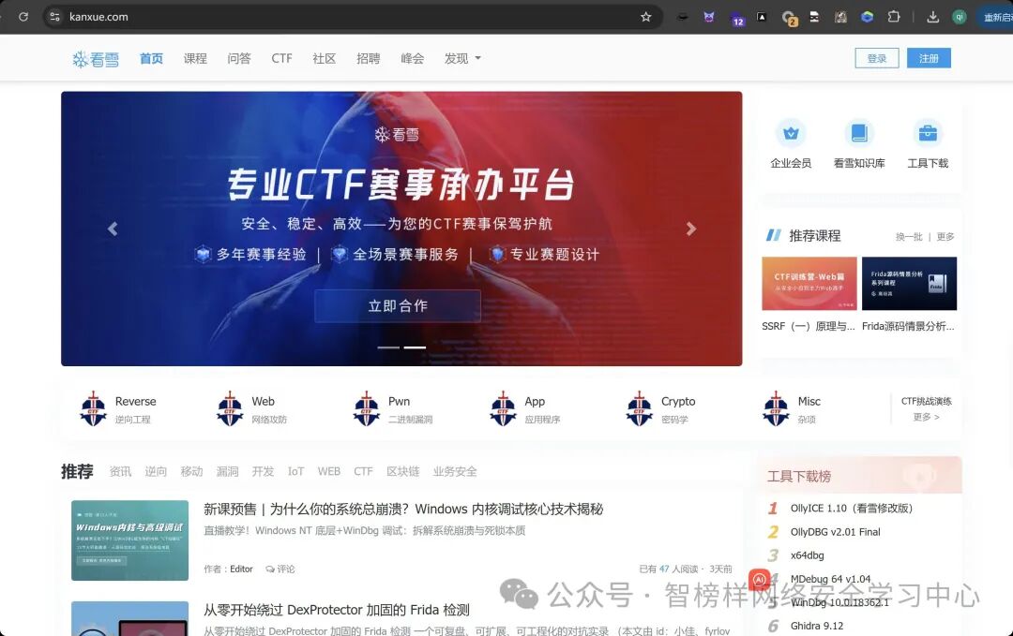Screen dimensions: 1013x636
Task: Open the CTF训练营-Web篇 course thumbnail
Action: coord(809,284)
